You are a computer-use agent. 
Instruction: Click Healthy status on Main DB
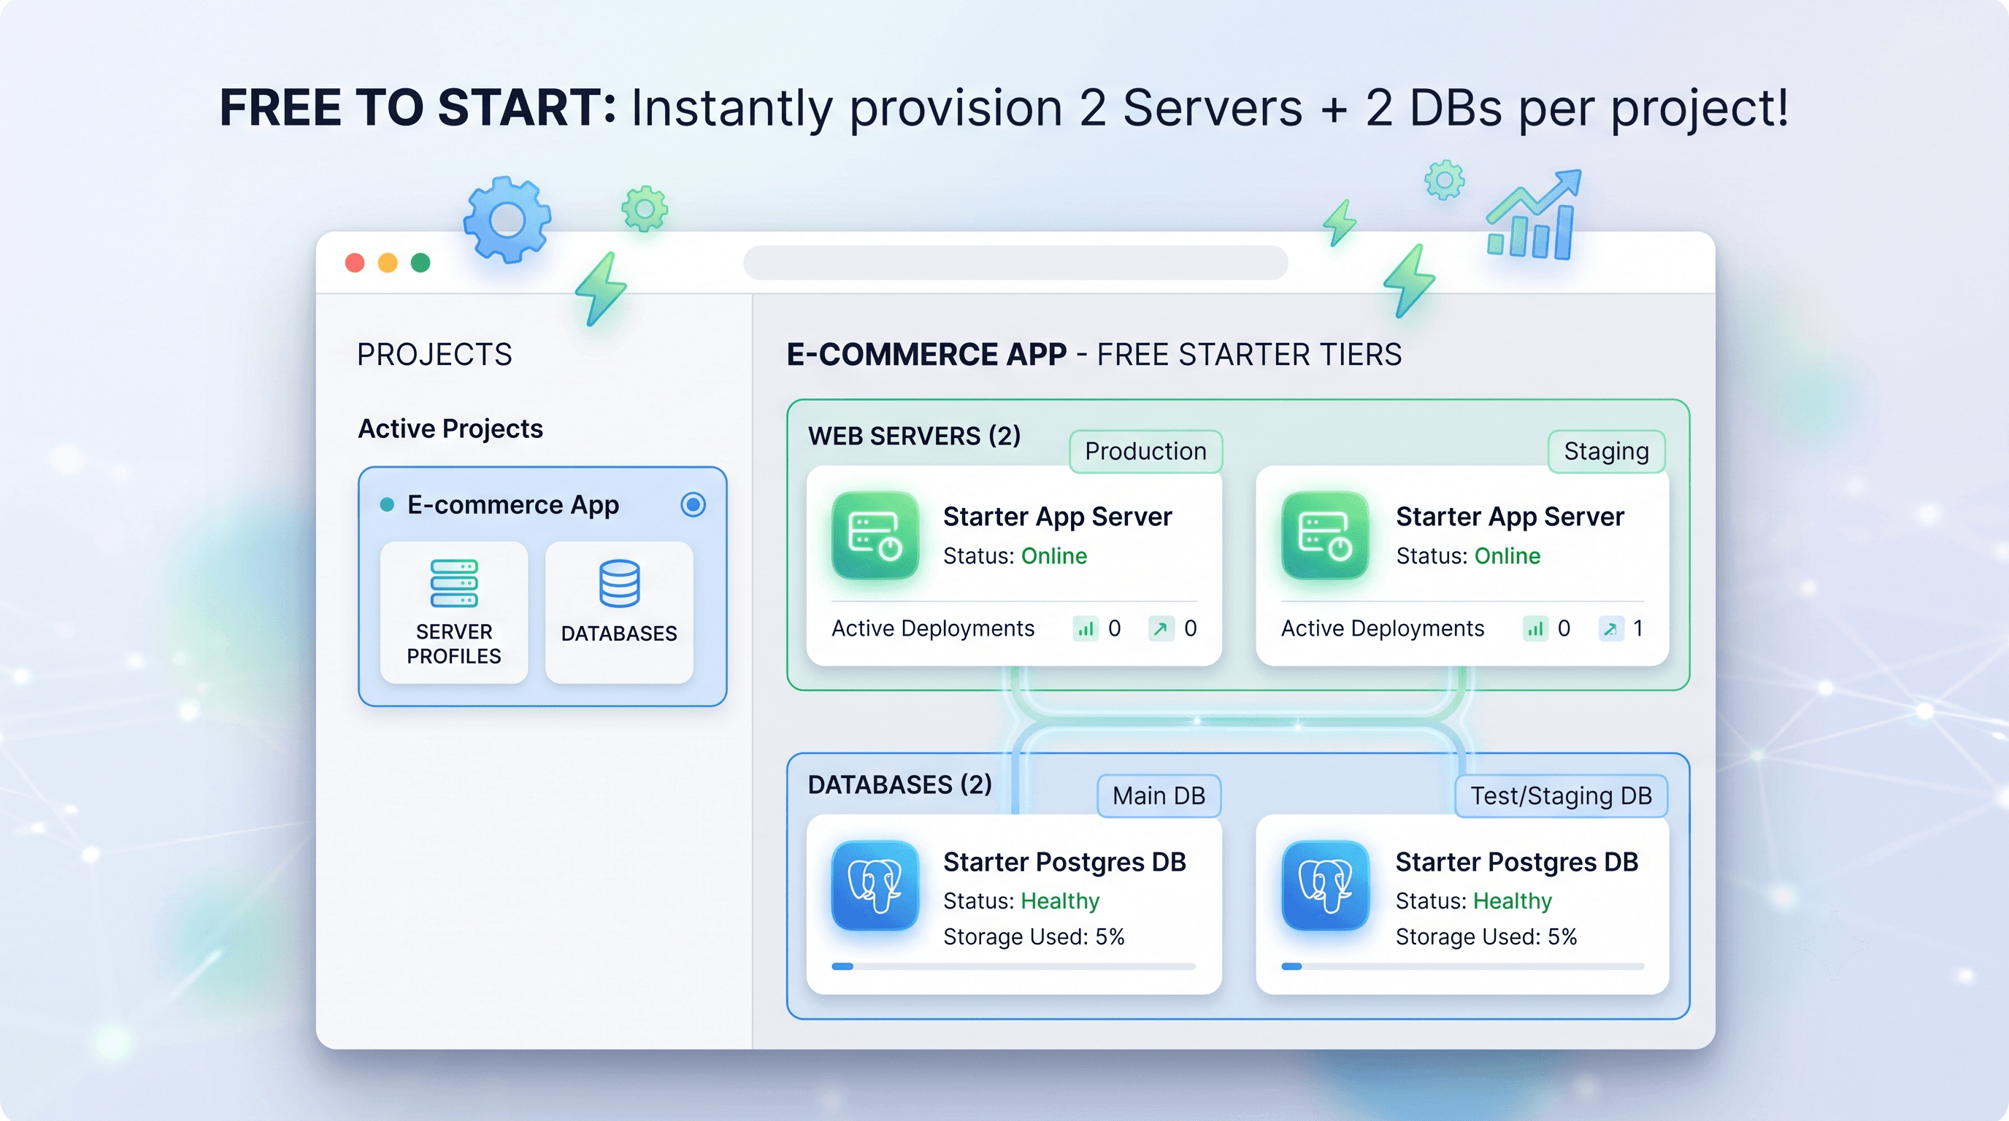tap(1060, 901)
